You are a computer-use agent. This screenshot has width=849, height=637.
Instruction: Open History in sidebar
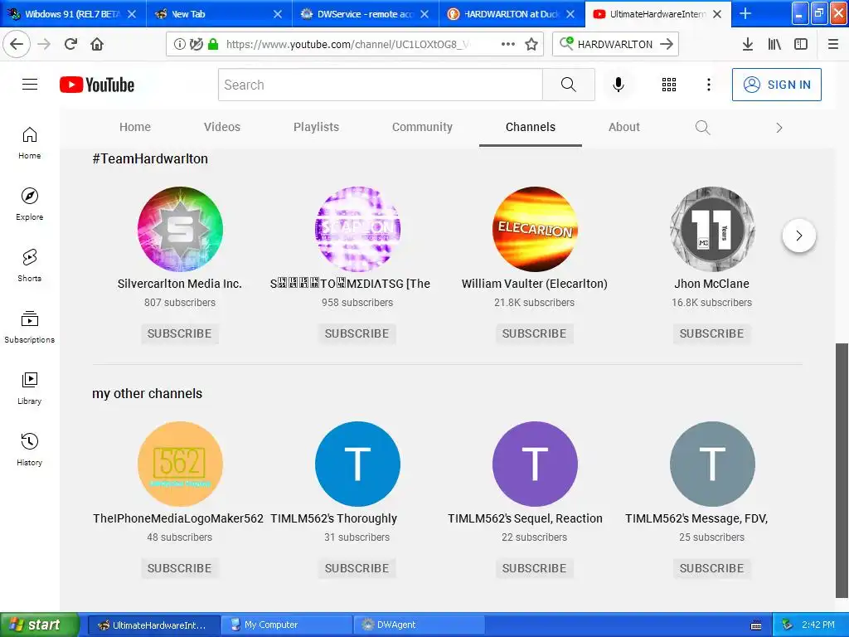point(30,450)
